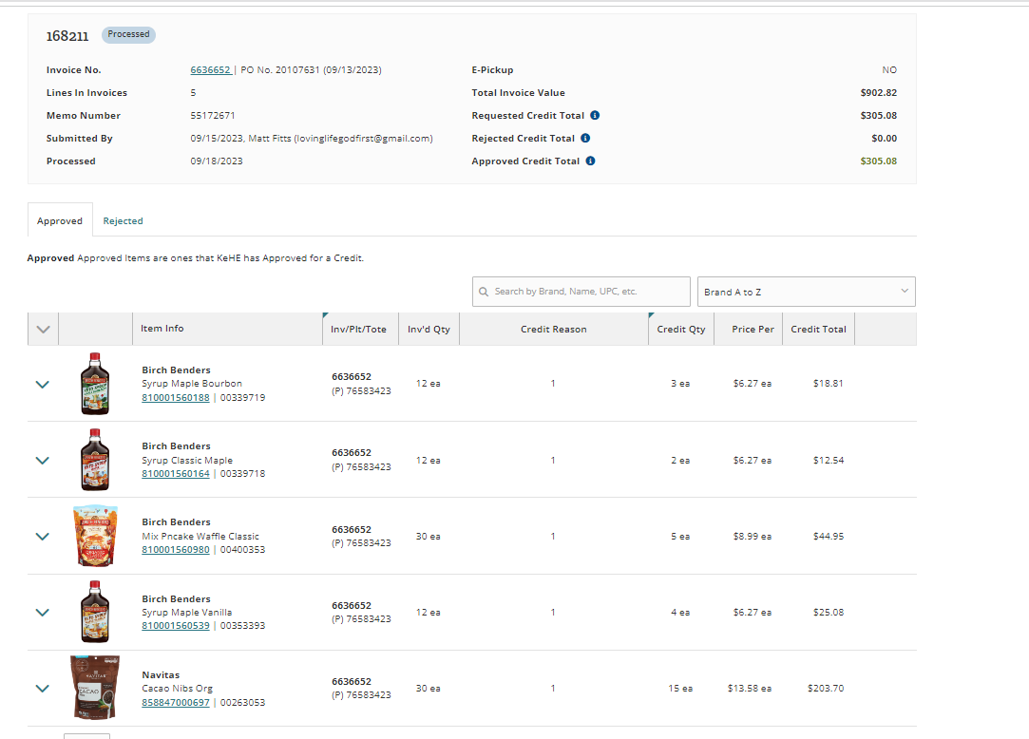
Task: Click the search magnifier icon
Action: point(484,292)
